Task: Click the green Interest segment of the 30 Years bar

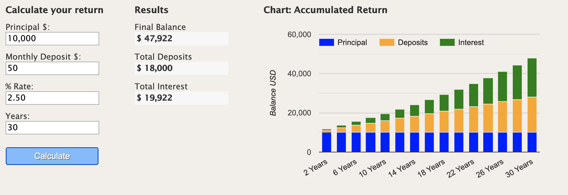Action: point(532,78)
